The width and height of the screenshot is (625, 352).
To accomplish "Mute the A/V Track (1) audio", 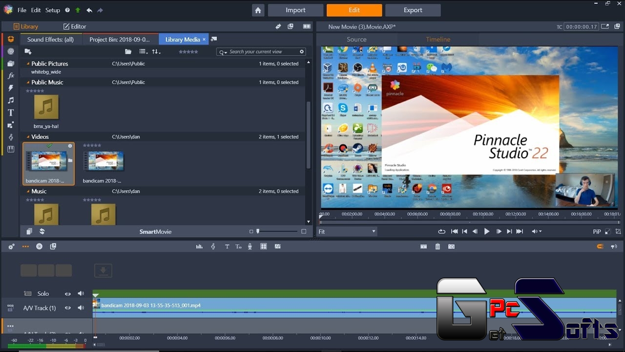I will pos(81,308).
